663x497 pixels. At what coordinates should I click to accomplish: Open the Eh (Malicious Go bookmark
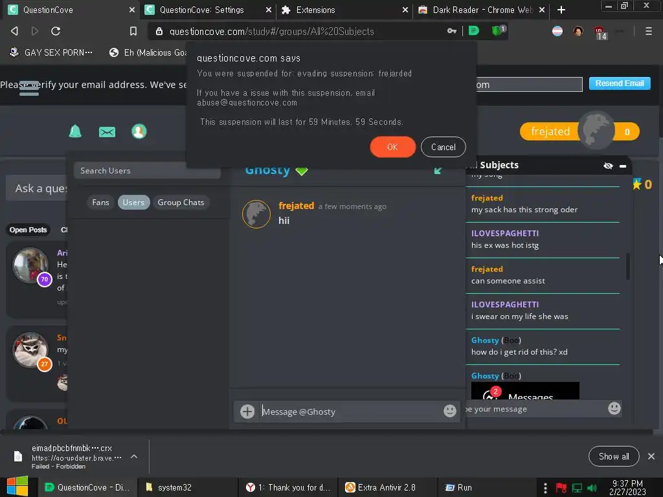click(x=148, y=52)
